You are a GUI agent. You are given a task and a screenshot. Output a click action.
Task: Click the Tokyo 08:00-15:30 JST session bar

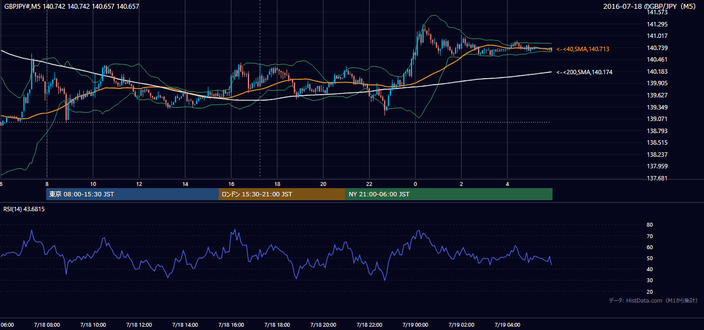pos(132,194)
